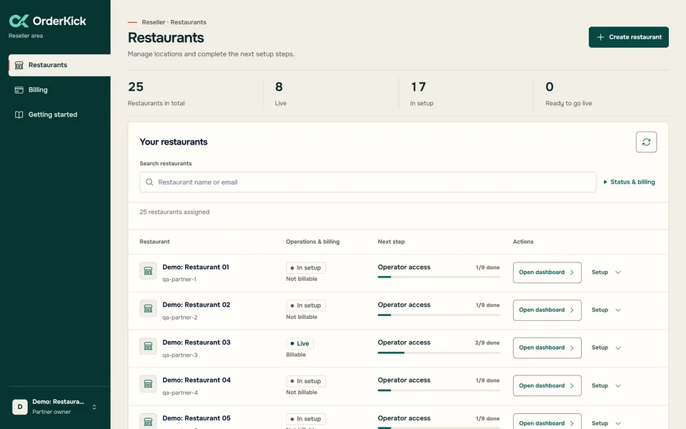686x429 pixels.
Task: Click the plus icon on Create restaurant
Action: pyautogui.click(x=601, y=37)
